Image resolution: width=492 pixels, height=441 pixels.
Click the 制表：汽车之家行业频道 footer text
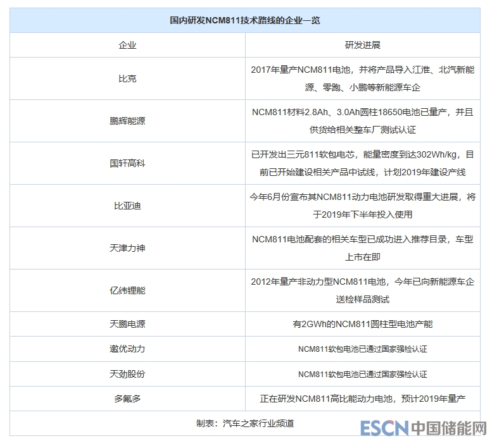pos(245,423)
